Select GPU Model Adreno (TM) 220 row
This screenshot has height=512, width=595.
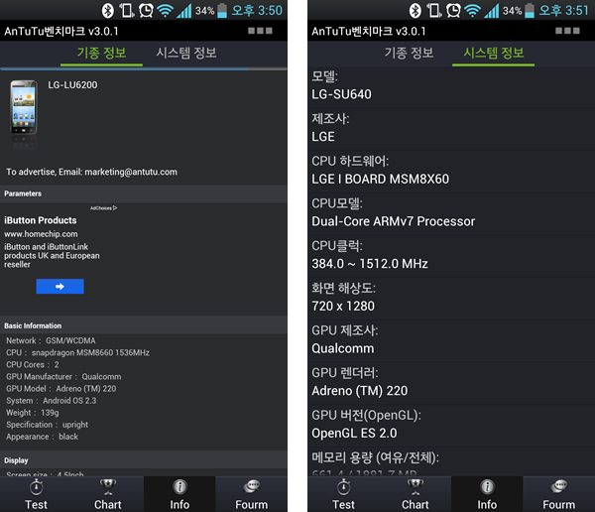tap(61, 389)
